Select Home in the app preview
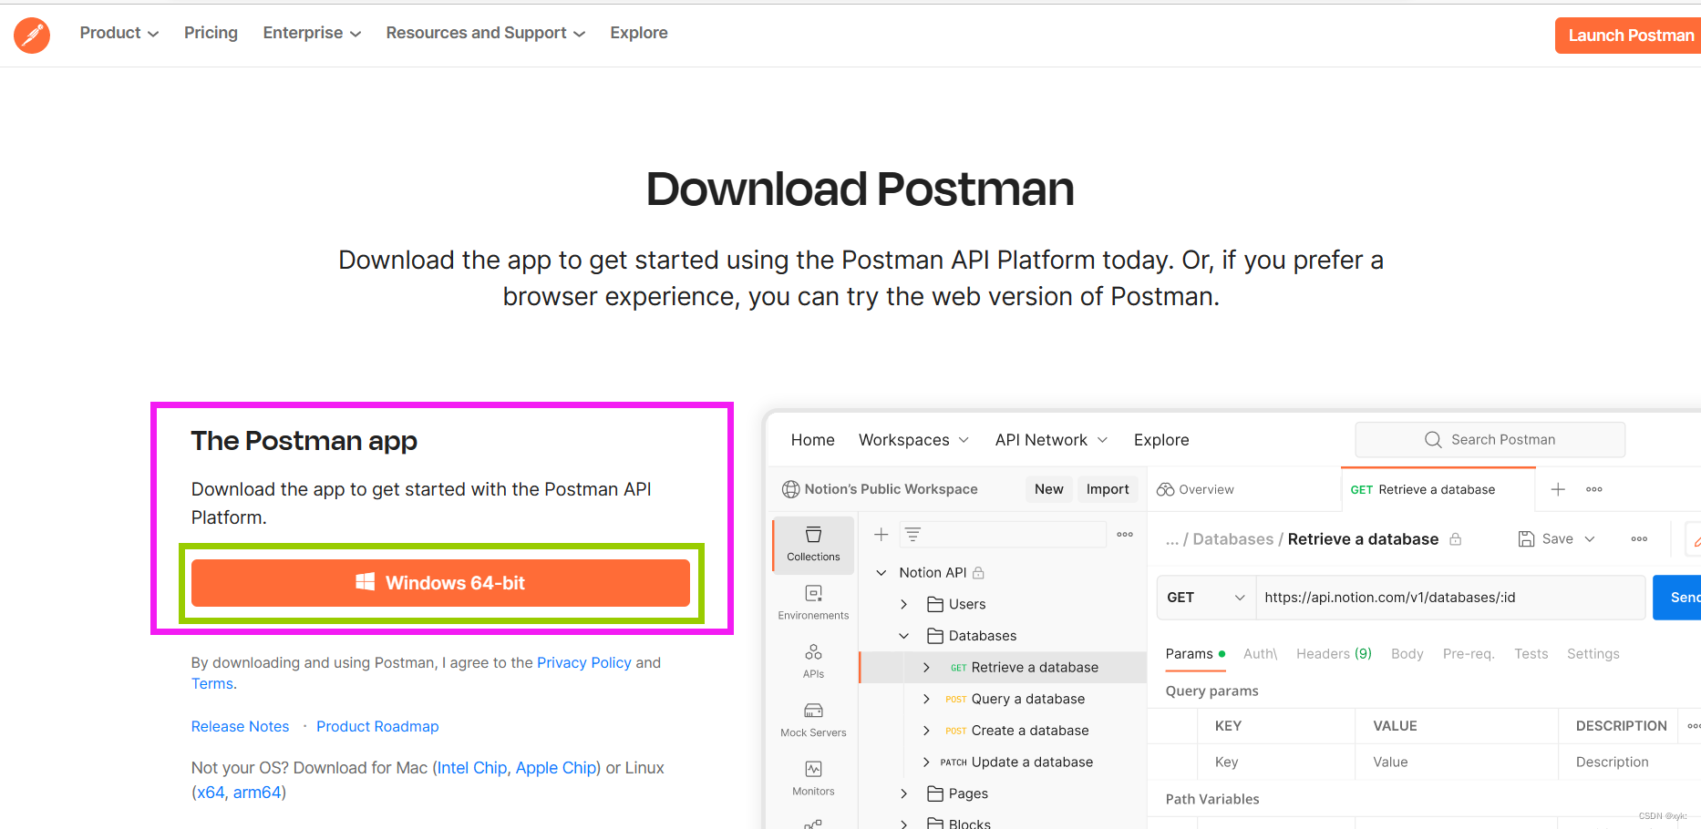 (813, 440)
